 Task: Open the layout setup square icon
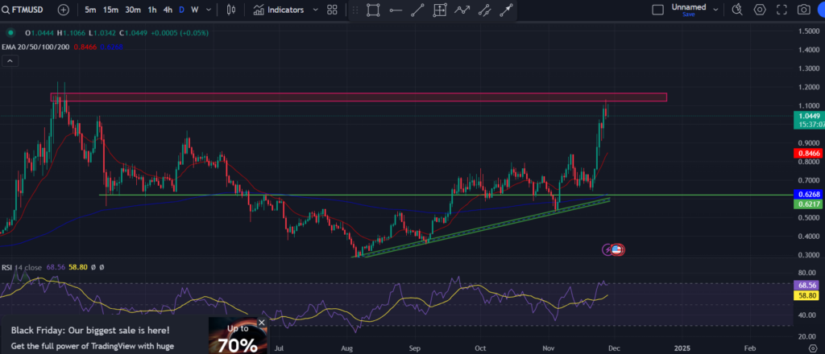point(657,10)
